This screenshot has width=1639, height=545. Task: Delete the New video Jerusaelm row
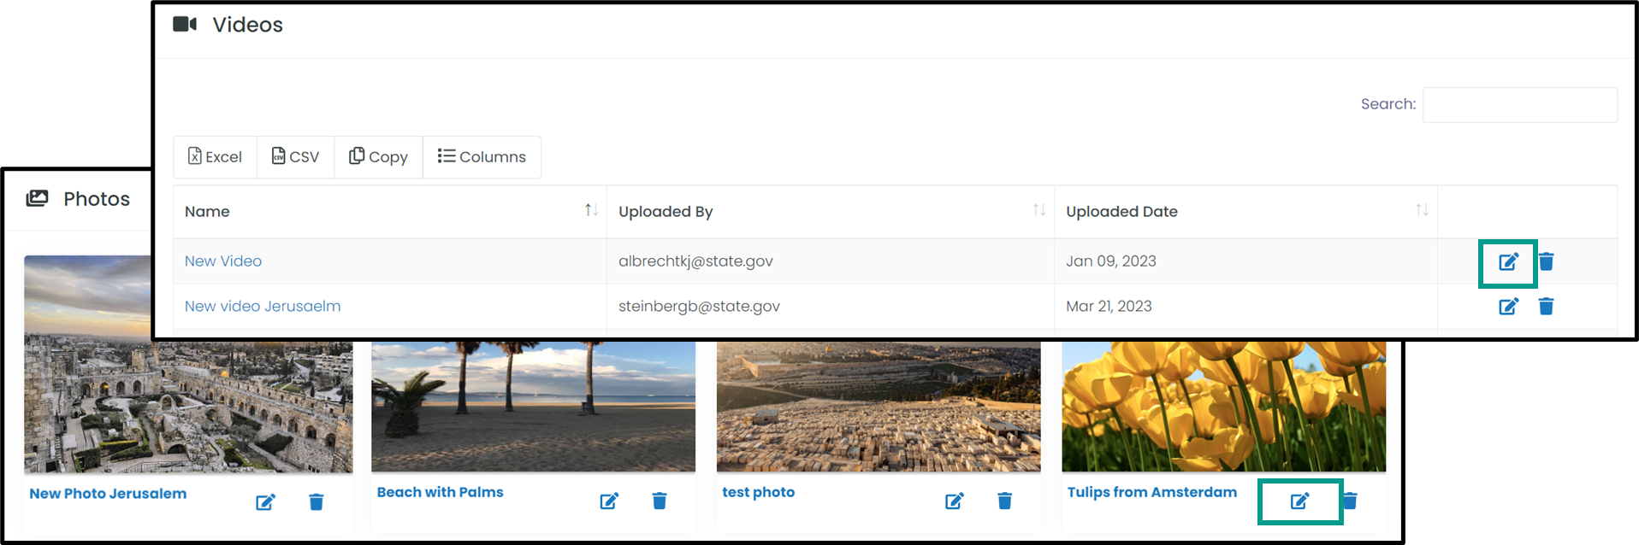[x=1546, y=306]
